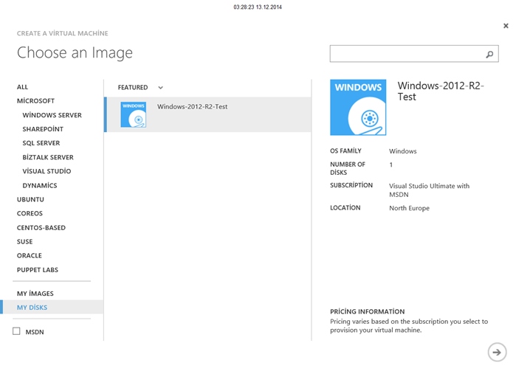Click the Windows disk icon in the list row
516x374 pixels.
click(x=134, y=114)
